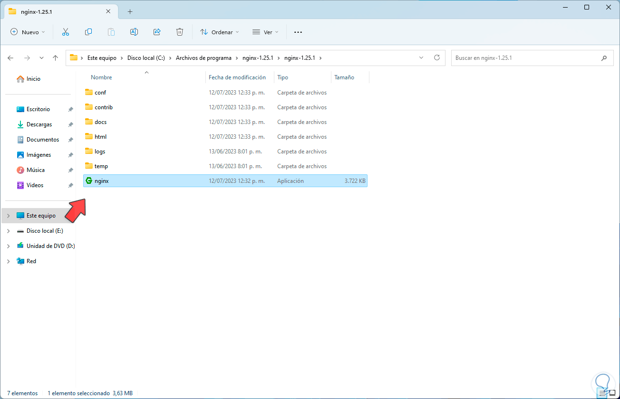Sort by Fecha de modificación column
This screenshot has height=399, width=620.
(x=237, y=77)
